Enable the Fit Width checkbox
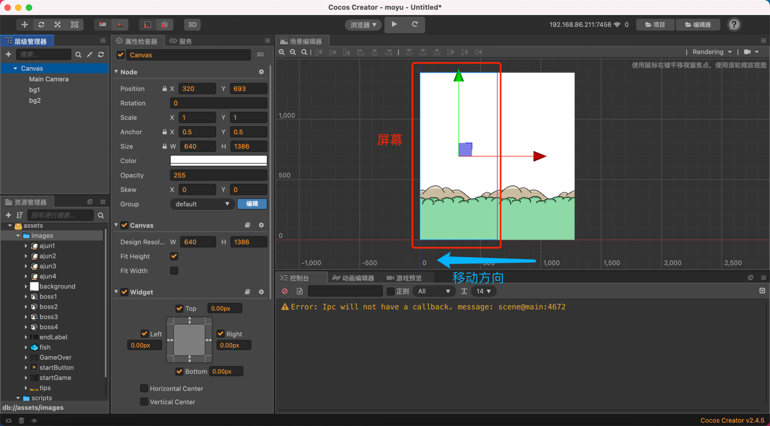Image resolution: width=770 pixels, height=426 pixels. click(x=174, y=271)
